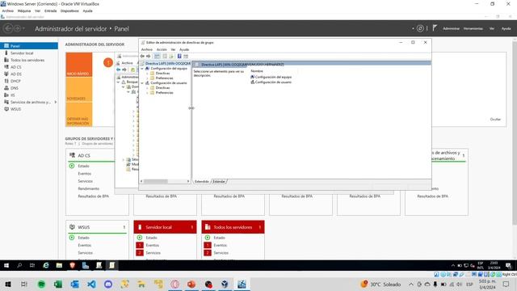Open Excel from host taskbar
Image resolution: width=517 pixels, height=291 pixels.
click(x=58, y=284)
